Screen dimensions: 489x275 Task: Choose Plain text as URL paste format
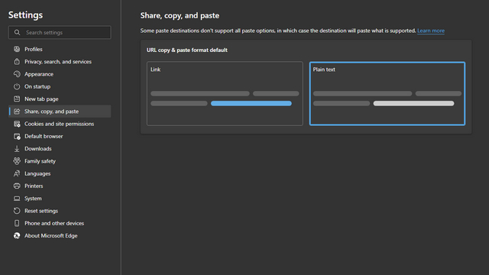click(x=387, y=93)
